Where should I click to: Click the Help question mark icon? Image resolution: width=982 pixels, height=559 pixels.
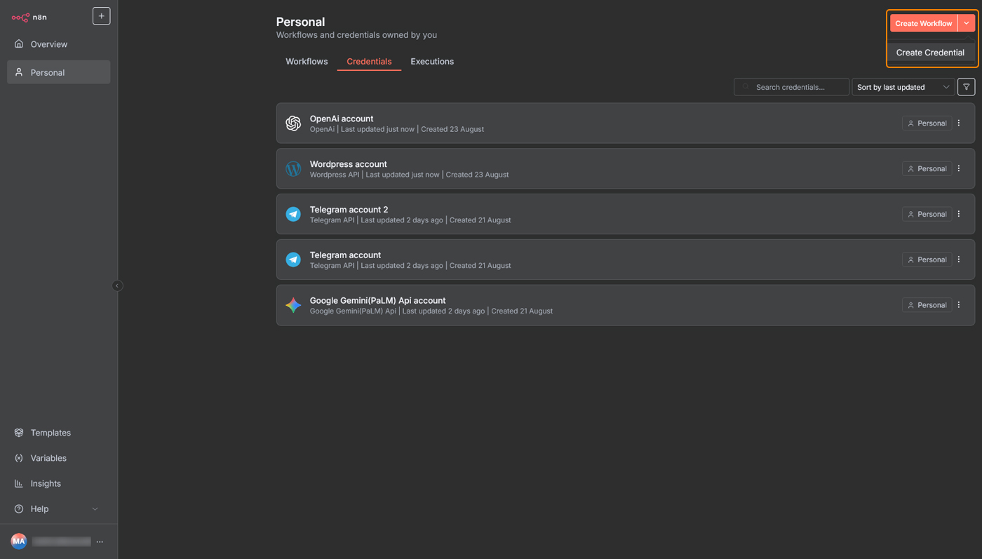(x=18, y=509)
